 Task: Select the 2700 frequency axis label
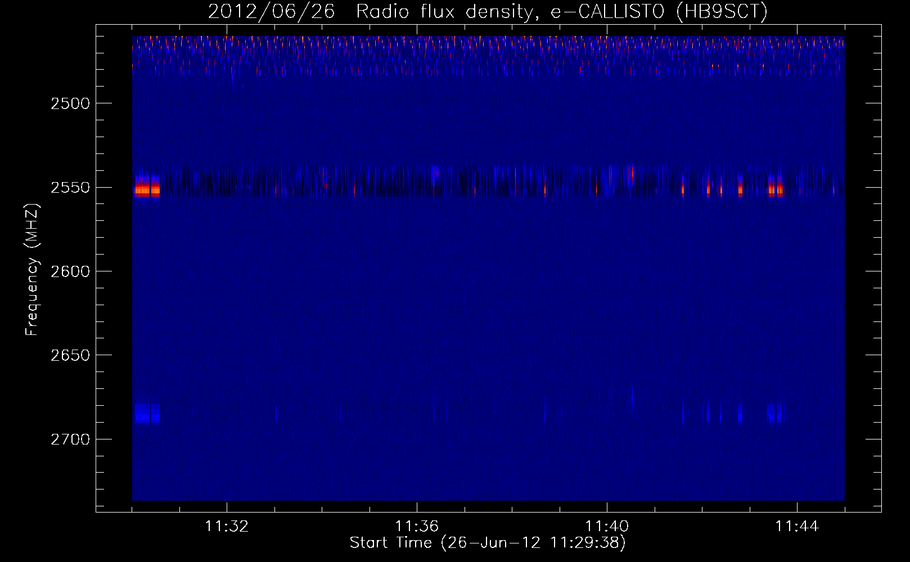70,439
